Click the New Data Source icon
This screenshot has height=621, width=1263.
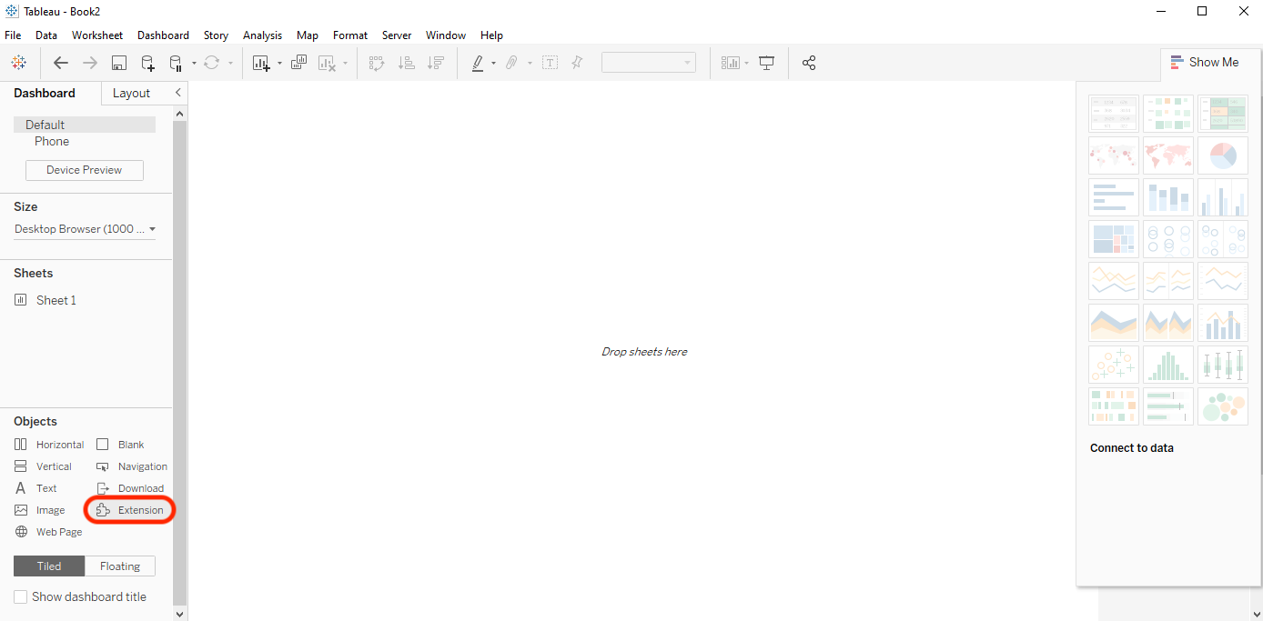pyautogui.click(x=147, y=63)
